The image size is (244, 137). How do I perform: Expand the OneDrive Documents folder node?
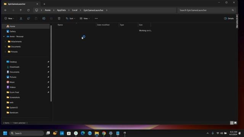[x=5, y=46]
